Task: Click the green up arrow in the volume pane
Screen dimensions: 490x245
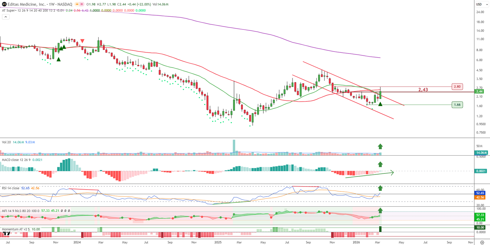Action: (380, 146)
